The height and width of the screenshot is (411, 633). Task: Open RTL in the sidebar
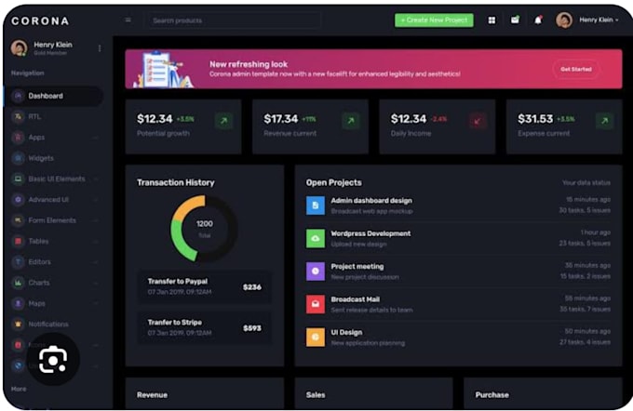click(x=34, y=116)
